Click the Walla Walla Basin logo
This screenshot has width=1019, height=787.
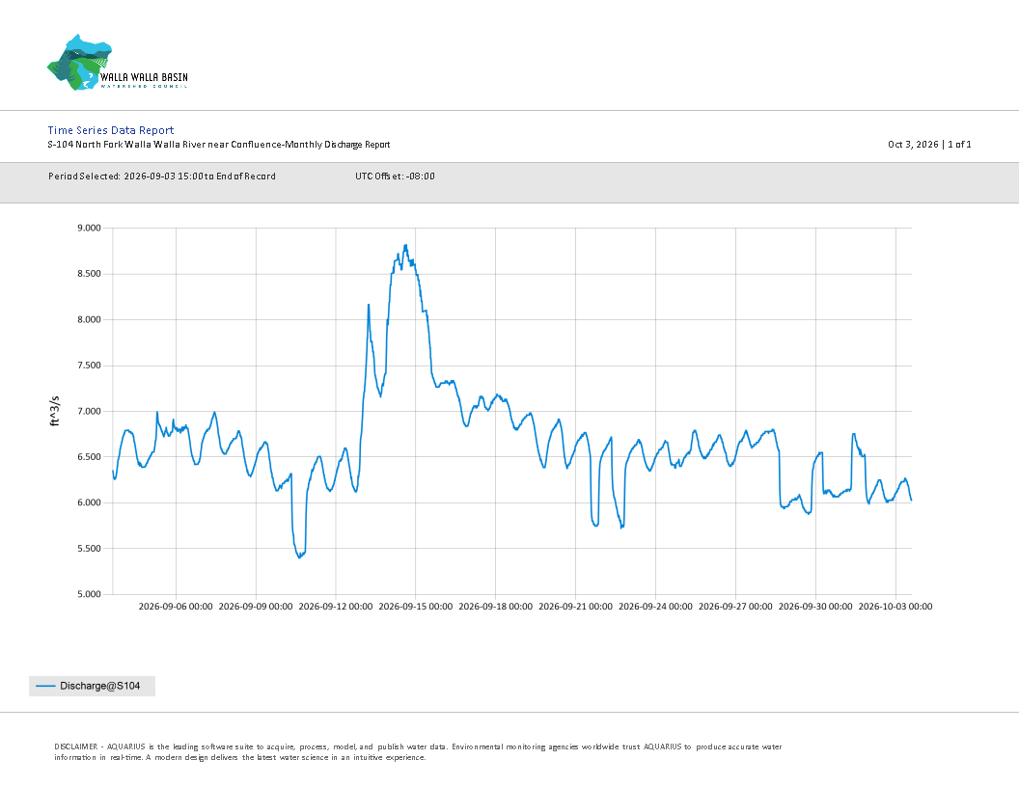118,63
